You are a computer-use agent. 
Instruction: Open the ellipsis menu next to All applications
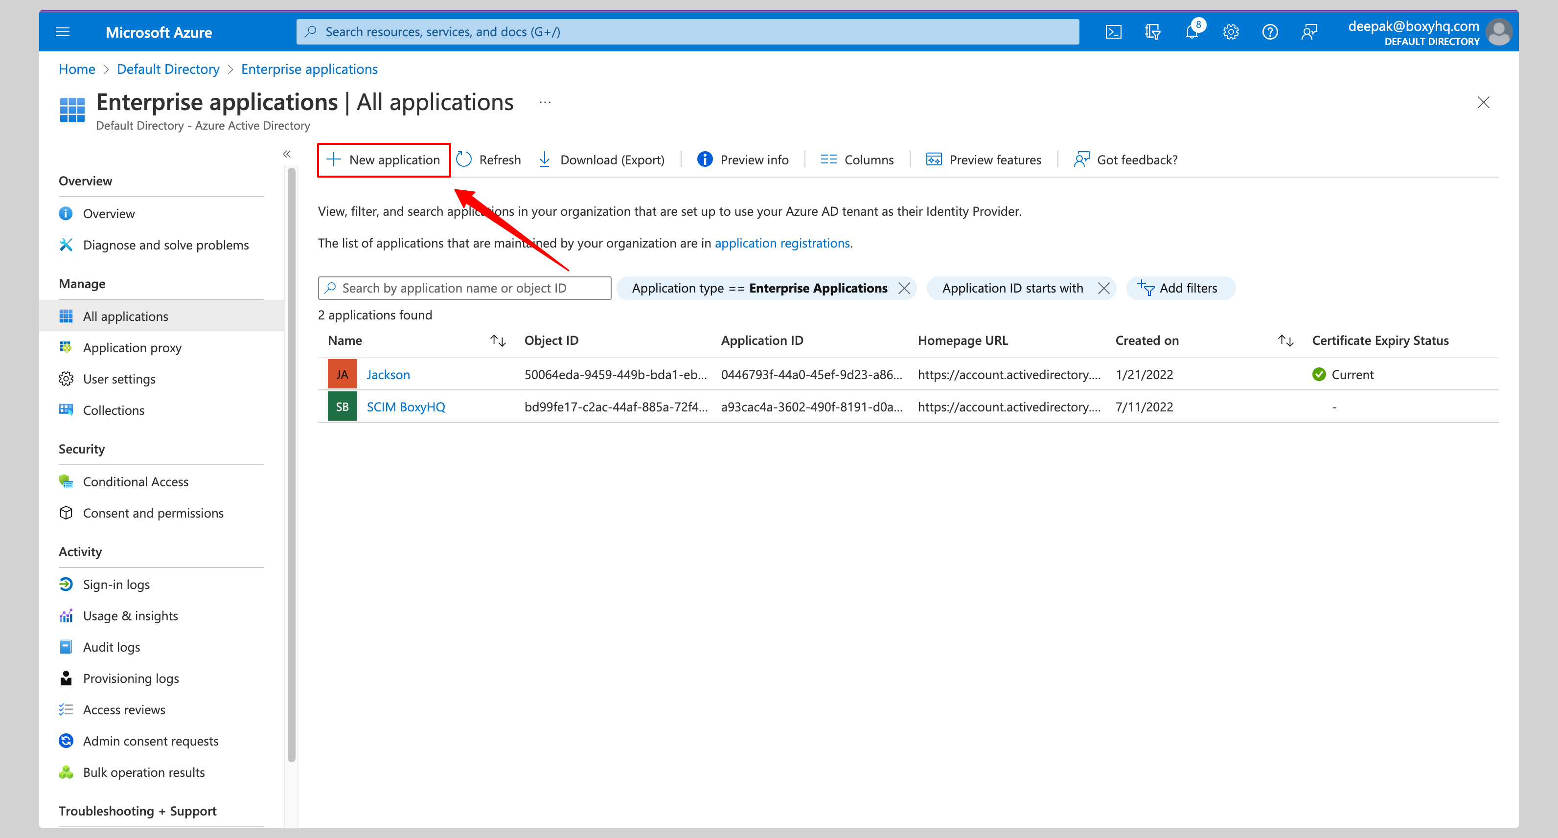[x=544, y=102]
